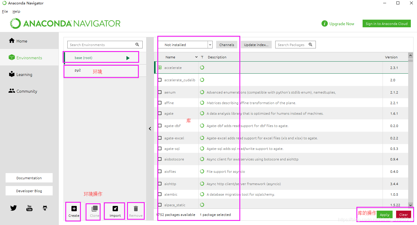Viewport: 417px width, 225px height.
Task: Click the green Apply button
Action: click(385, 214)
